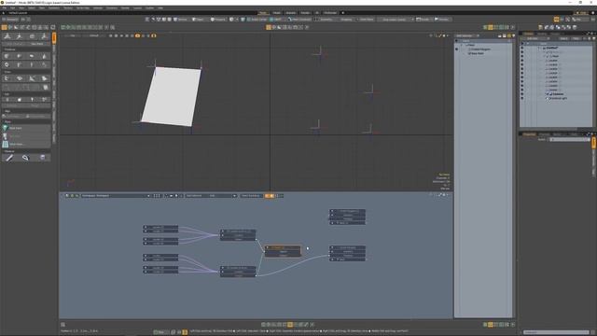Select the first primitive icon under Primitives

7,56
